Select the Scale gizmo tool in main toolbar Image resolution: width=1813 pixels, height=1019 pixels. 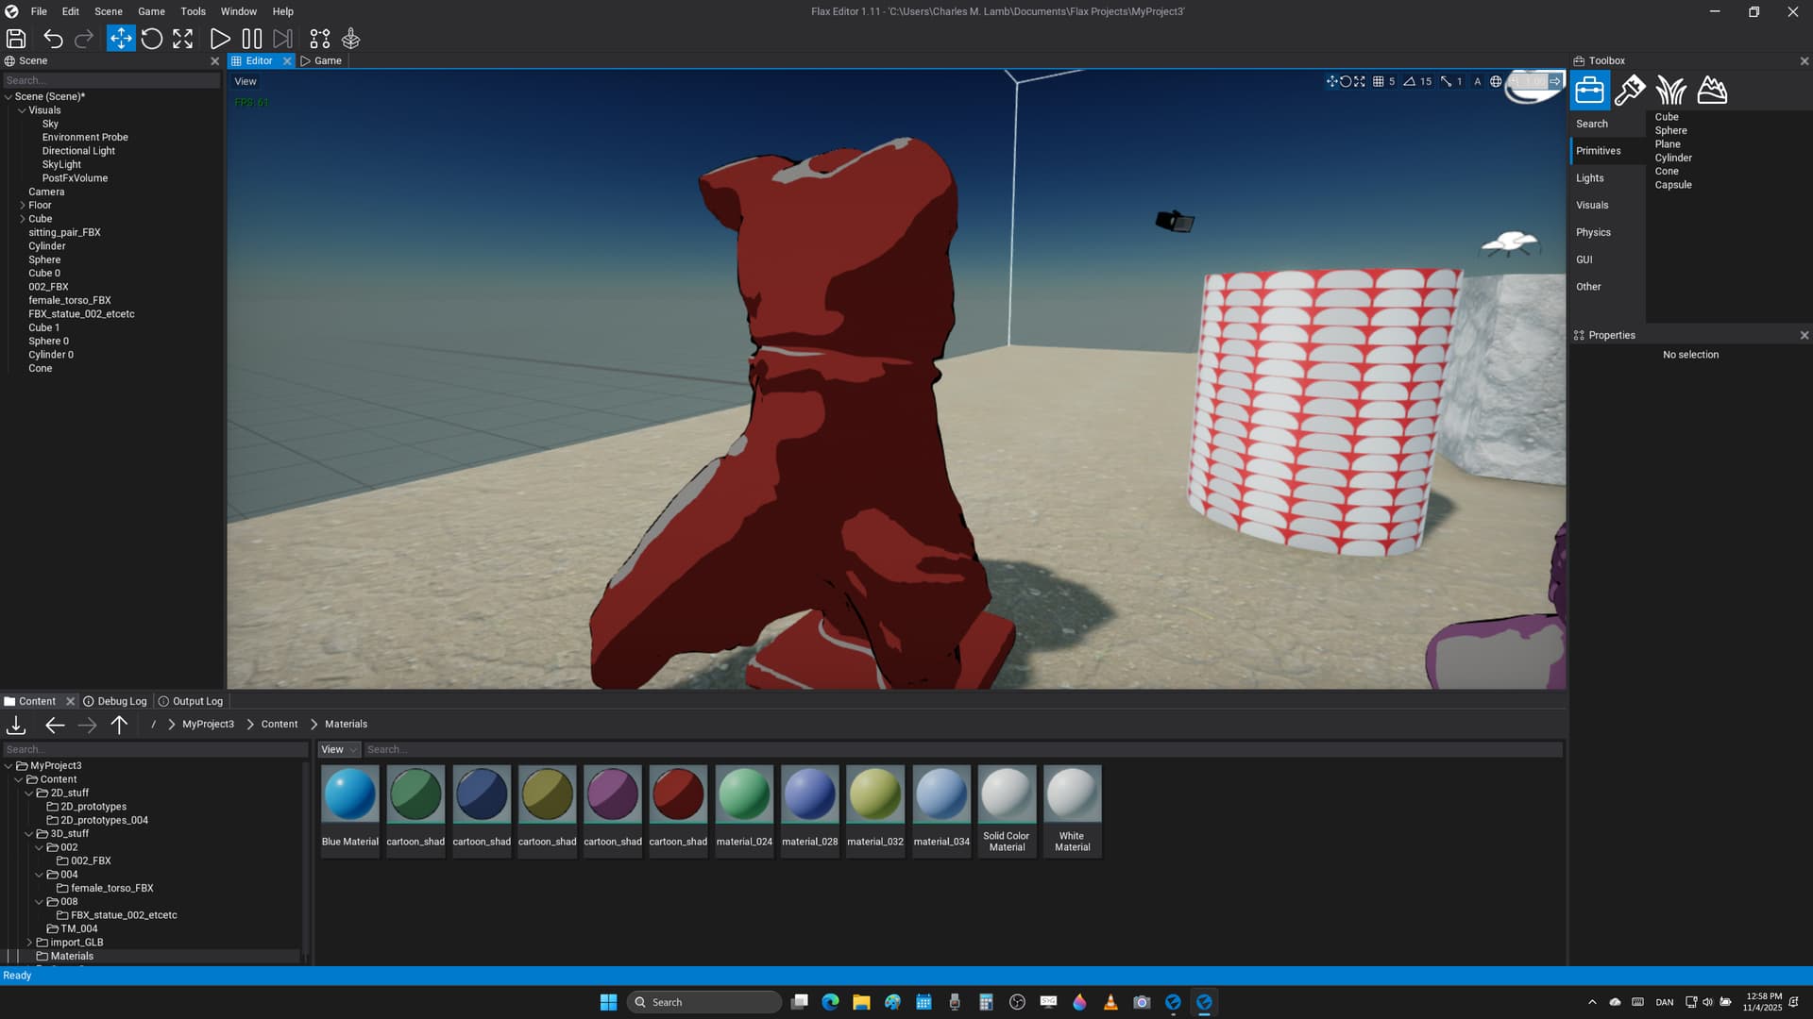[183, 39]
